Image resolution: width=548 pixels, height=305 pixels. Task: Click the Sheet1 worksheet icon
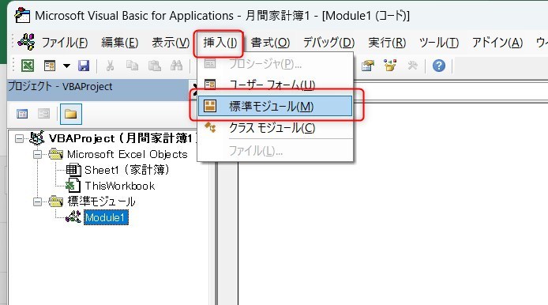pos(73,170)
